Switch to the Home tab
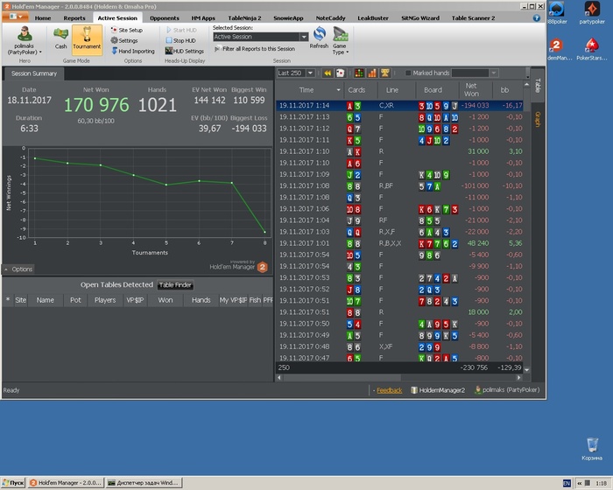This screenshot has width=613, height=490. coord(43,18)
